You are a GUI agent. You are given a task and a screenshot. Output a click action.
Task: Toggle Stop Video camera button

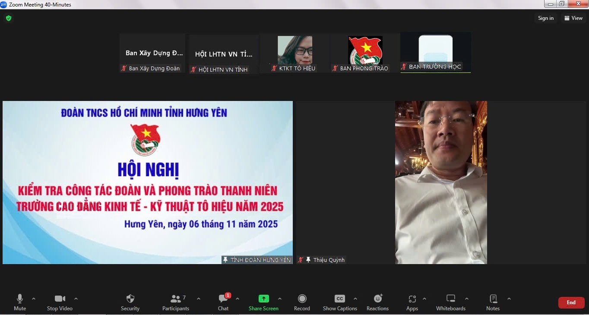[x=60, y=299]
